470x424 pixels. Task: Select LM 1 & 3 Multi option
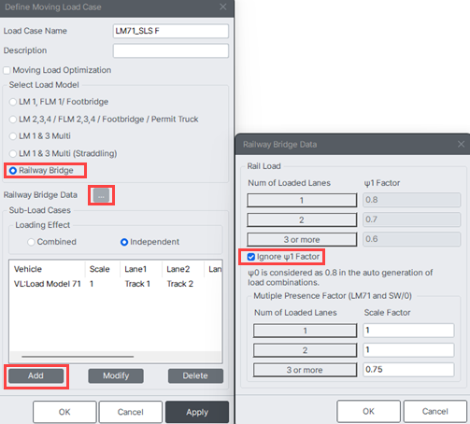tap(13, 136)
